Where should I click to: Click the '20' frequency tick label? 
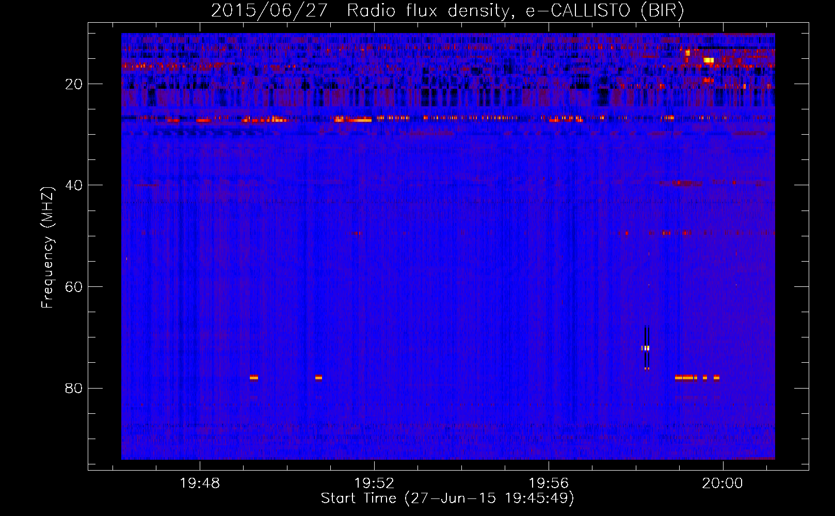[74, 84]
